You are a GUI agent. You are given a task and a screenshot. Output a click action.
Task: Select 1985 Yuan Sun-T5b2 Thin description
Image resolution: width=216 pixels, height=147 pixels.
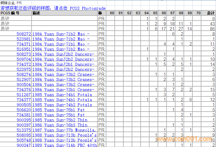(60, 120)
